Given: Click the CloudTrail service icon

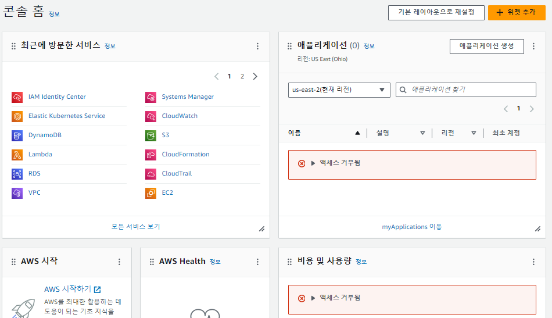Looking at the screenshot, I should pyautogui.click(x=150, y=174).
